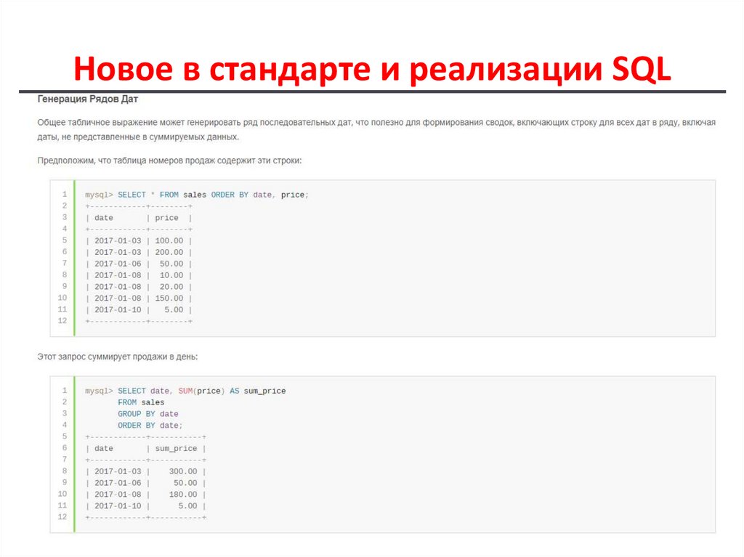Click the query line "SELECT date, SUM(price) AS sum_price"
This screenshot has width=744, height=557.
coord(202,391)
